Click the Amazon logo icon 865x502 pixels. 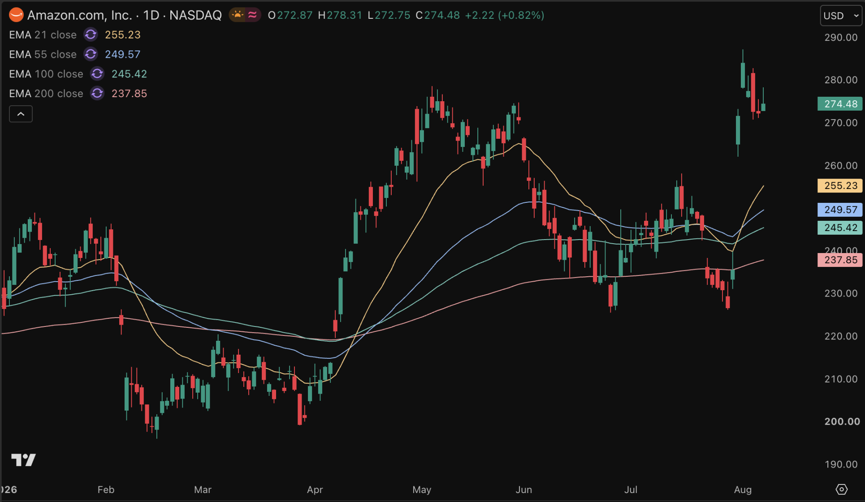point(16,15)
